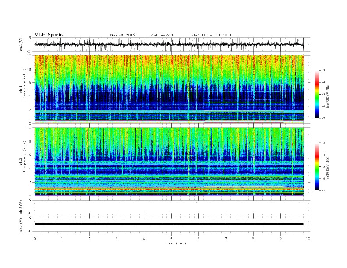Click the "start UT = 11:50:1" header text

click(212, 35)
